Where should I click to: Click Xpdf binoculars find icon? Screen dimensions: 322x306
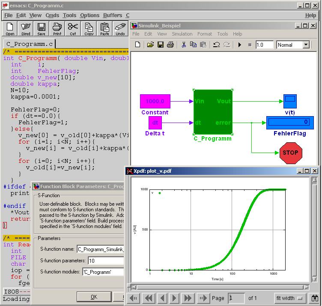(315, 298)
